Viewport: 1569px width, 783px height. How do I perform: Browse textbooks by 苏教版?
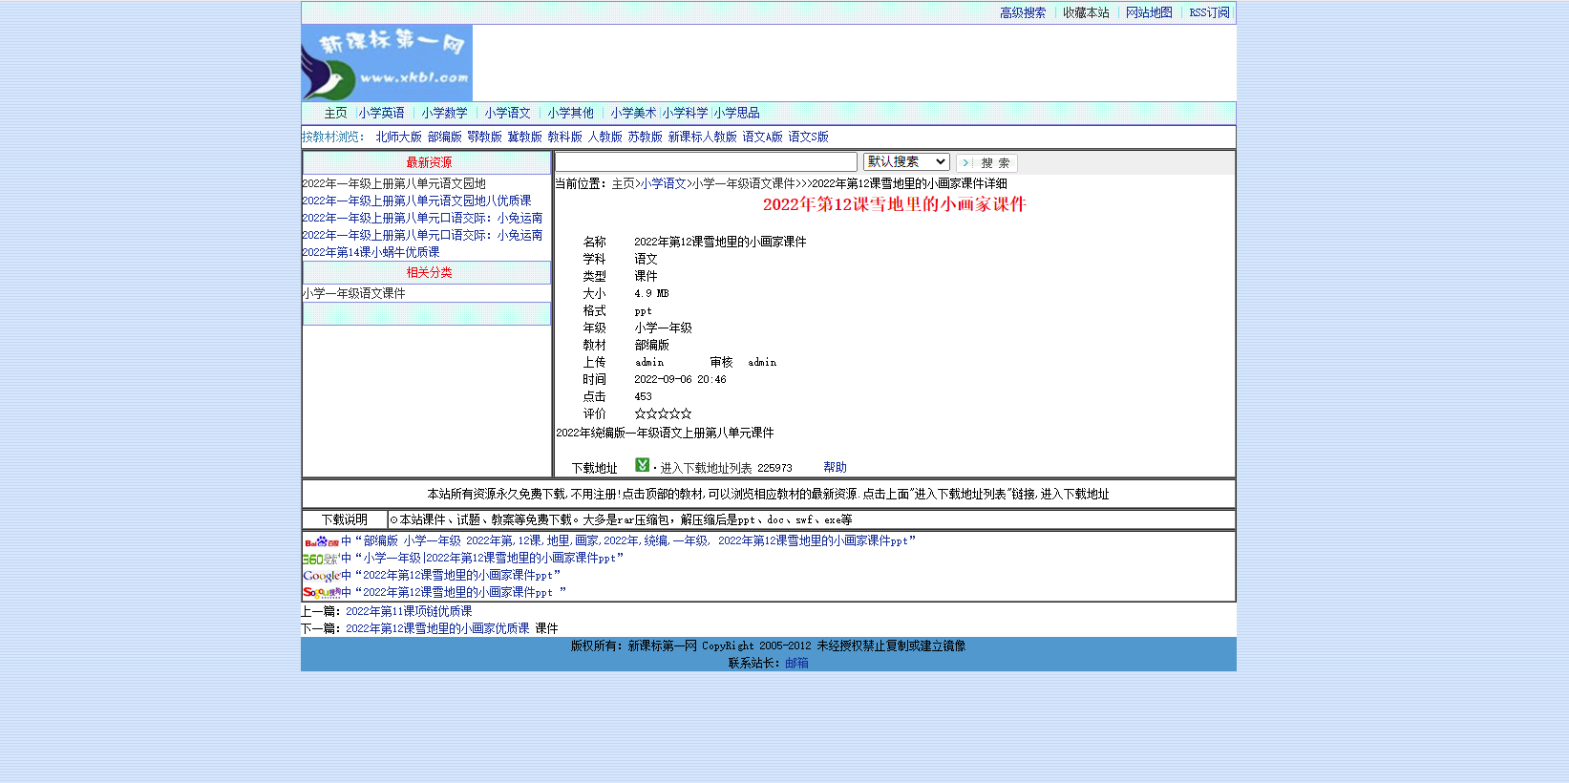(x=646, y=138)
